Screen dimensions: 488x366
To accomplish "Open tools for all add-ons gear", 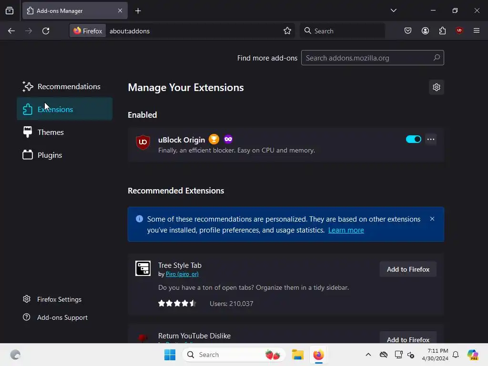I will click(437, 87).
